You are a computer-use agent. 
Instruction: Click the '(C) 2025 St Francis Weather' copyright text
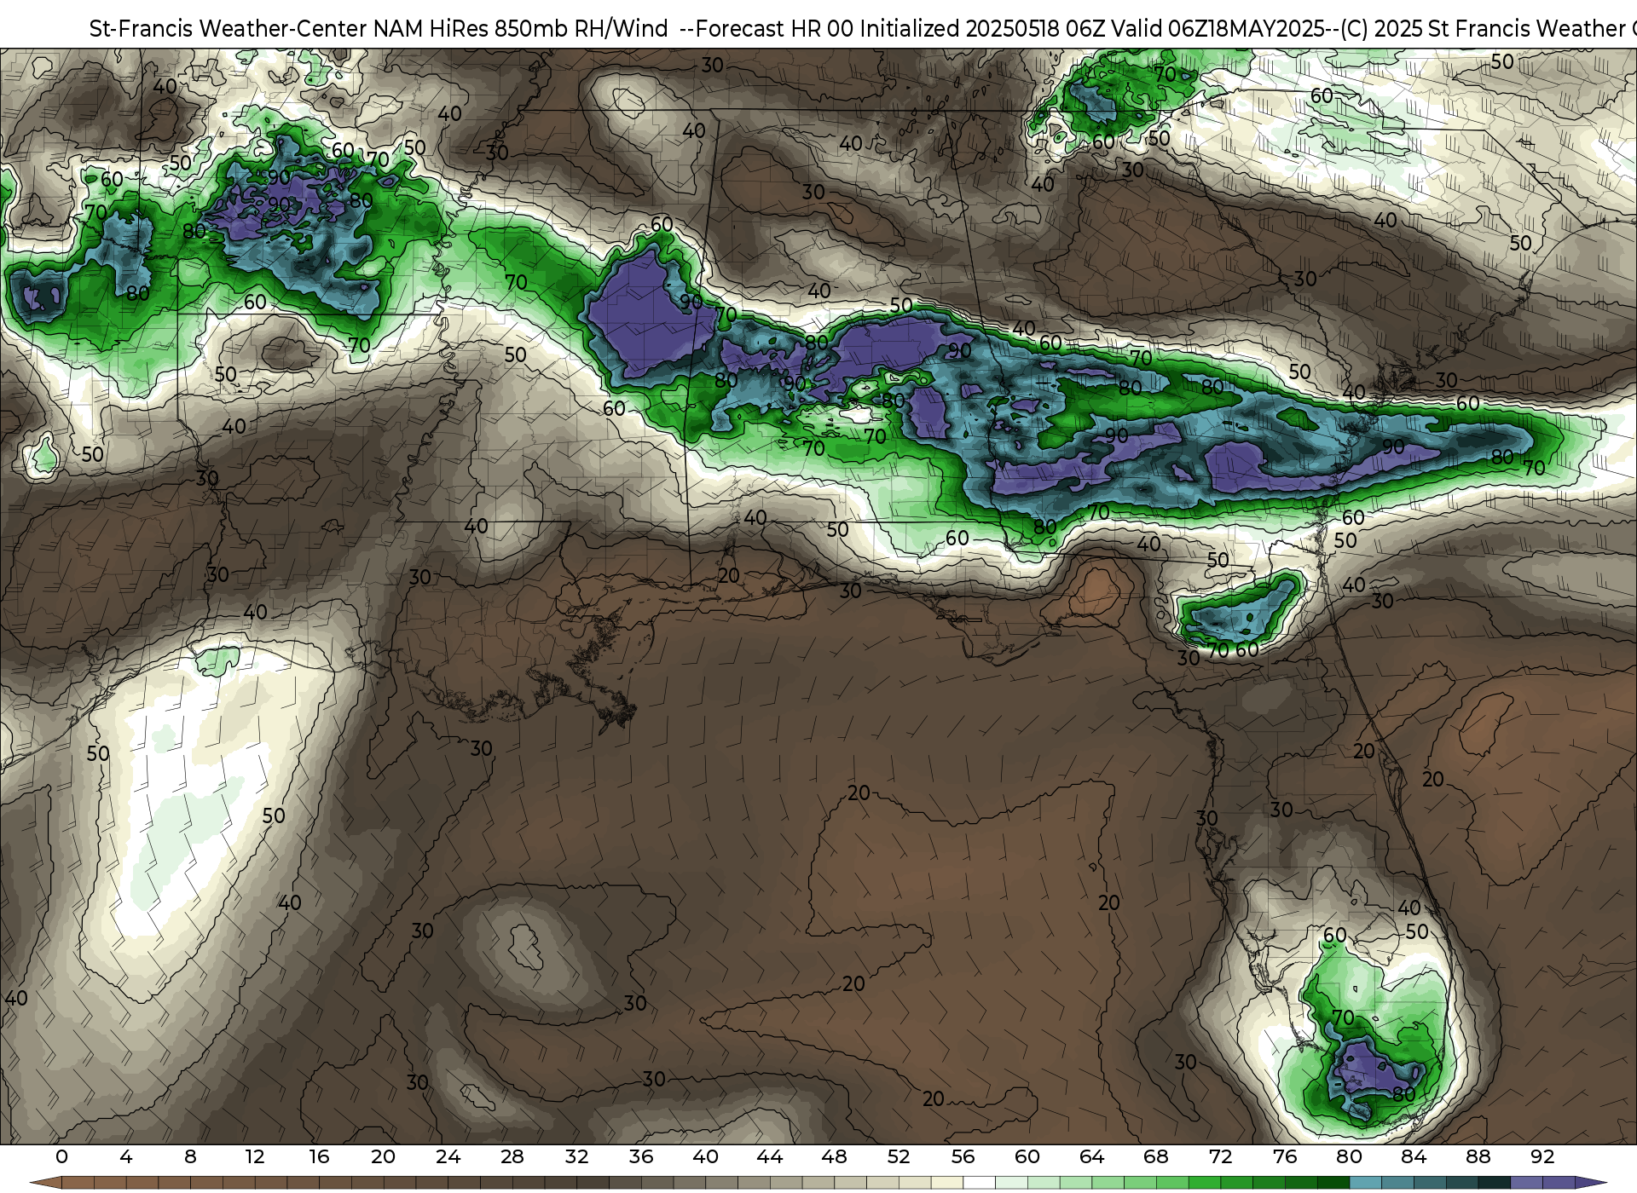click(1484, 29)
